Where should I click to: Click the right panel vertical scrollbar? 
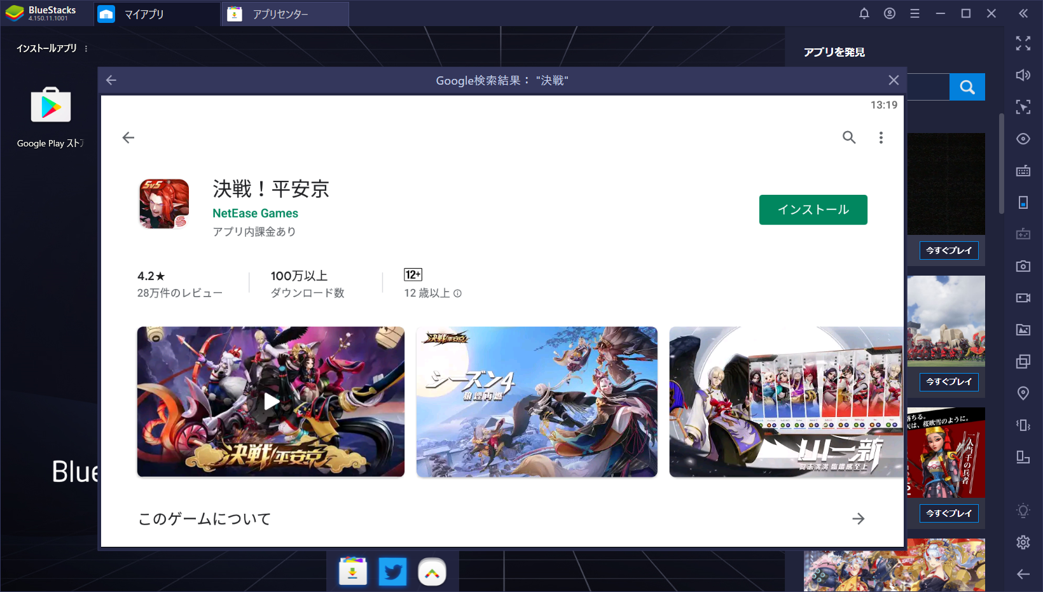click(x=1002, y=164)
